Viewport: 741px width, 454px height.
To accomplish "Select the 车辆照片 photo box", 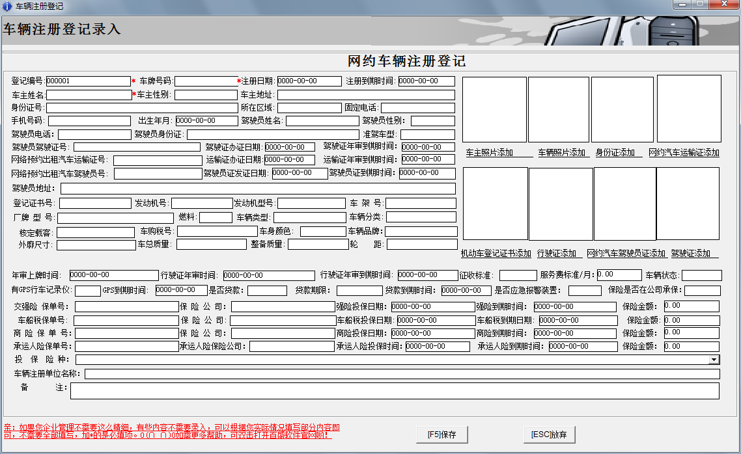I will pos(559,109).
